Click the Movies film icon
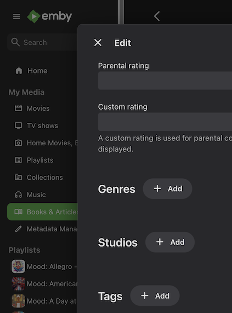Viewport: 232px width, 313px height. pyautogui.click(x=18, y=108)
